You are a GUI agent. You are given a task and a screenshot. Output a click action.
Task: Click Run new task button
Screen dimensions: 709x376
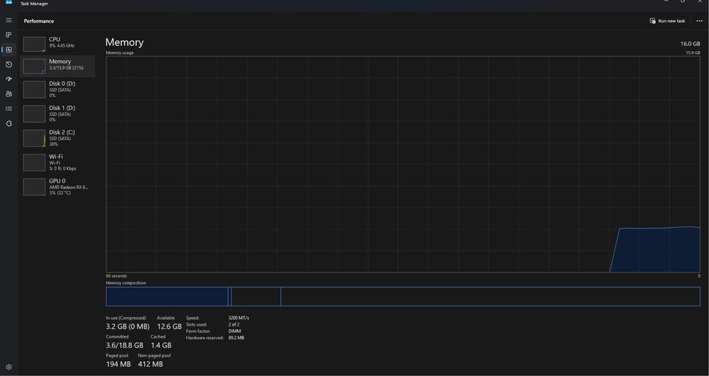click(667, 21)
